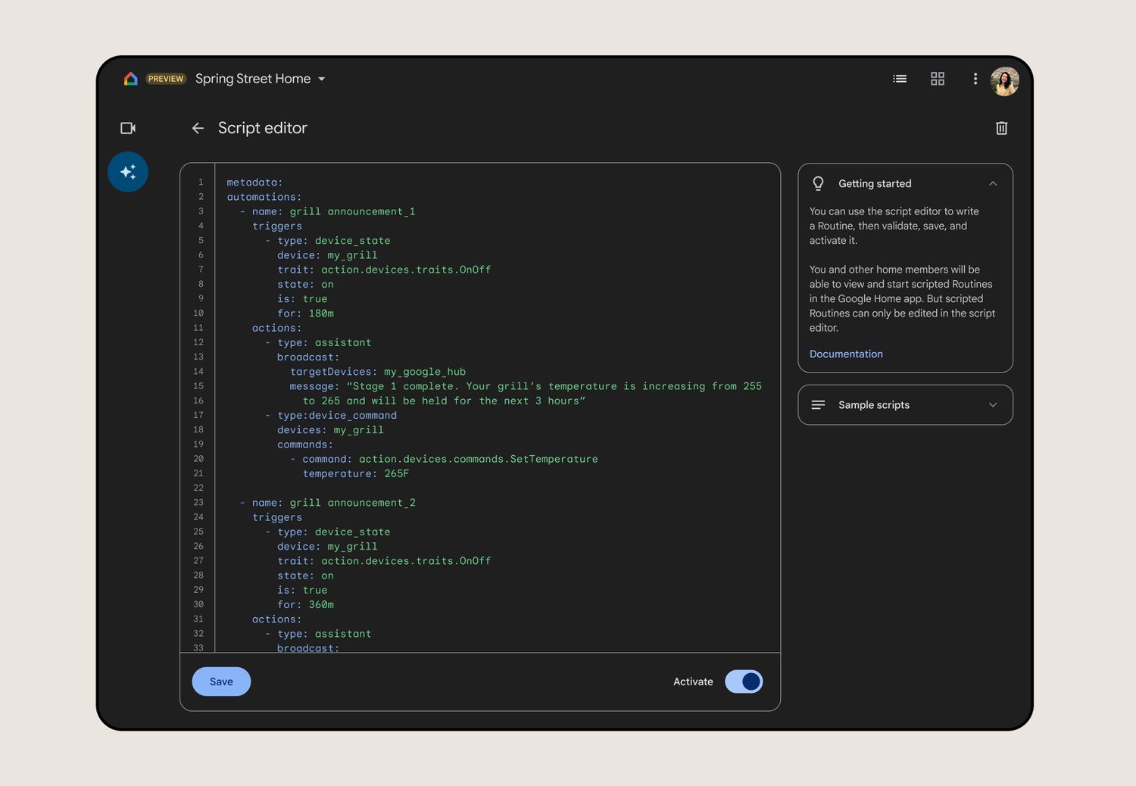Image resolution: width=1136 pixels, height=786 pixels.
Task: Go back using the arrow icon
Action: point(198,128)
